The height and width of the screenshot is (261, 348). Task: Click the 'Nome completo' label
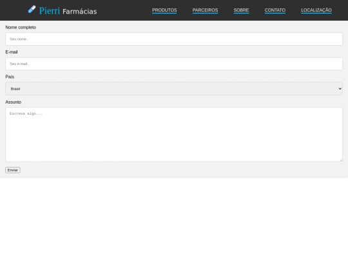point(21,27)
